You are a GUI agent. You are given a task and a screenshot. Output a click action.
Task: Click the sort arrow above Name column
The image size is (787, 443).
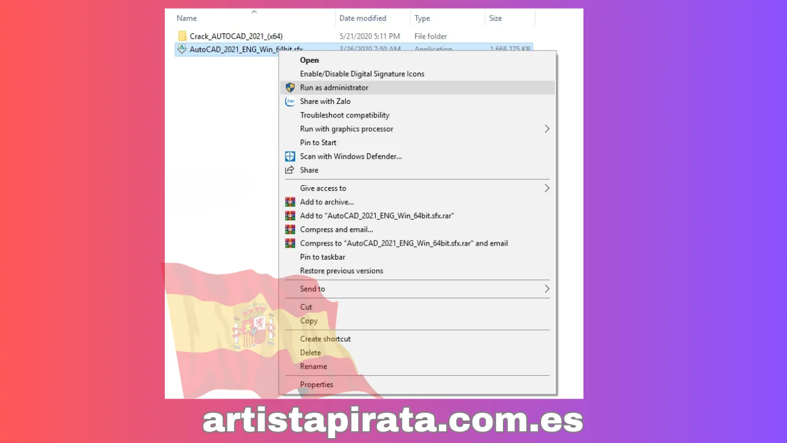pos(254,12)
